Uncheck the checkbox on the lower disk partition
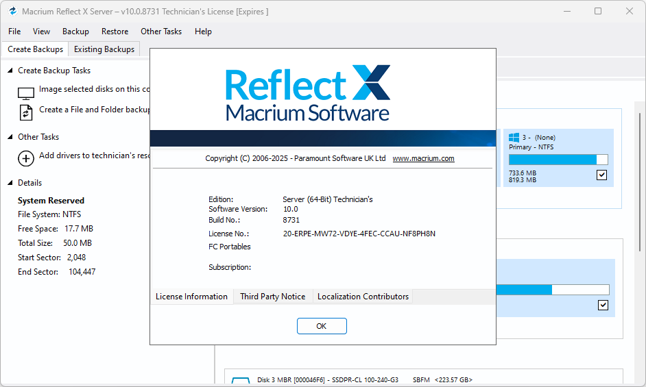The image size is (646, 387). [603, 305]
